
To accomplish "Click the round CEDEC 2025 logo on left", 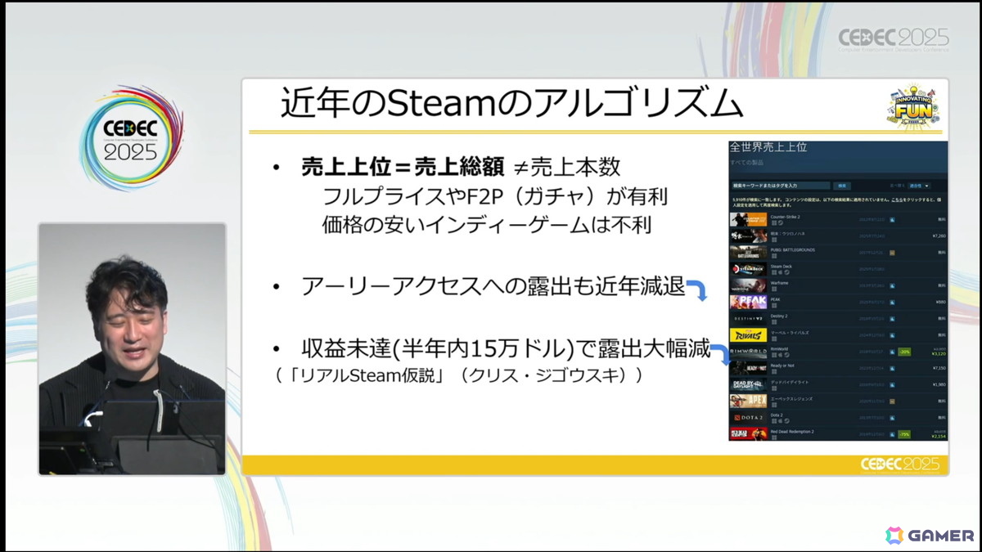I will point(131,138).
